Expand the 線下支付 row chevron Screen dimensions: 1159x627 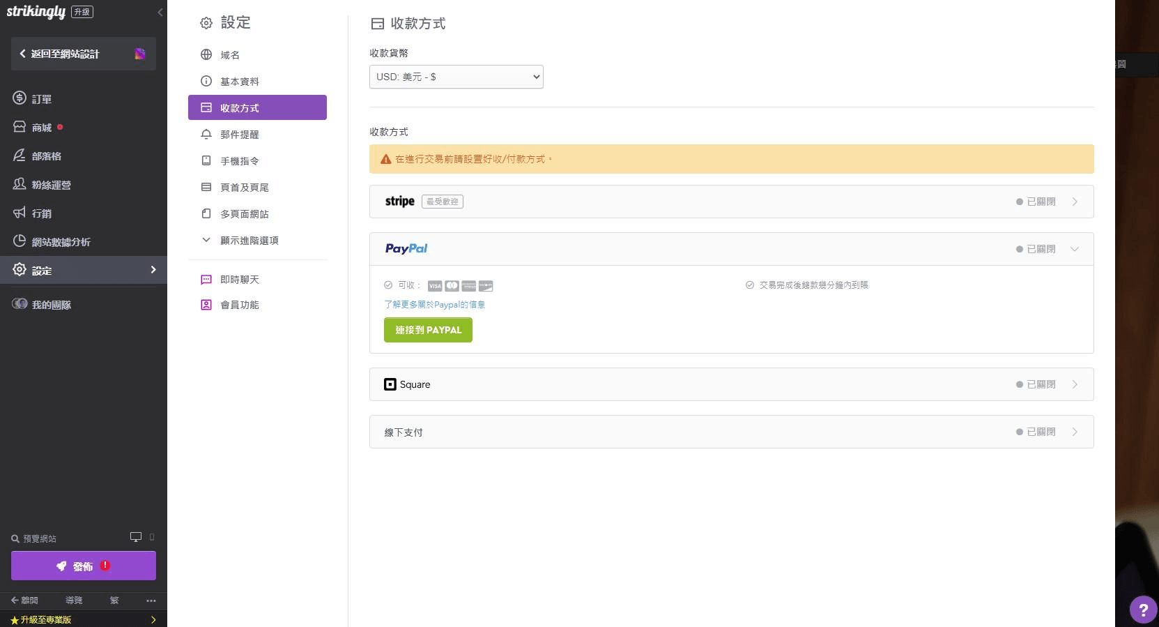[1075, 432]
